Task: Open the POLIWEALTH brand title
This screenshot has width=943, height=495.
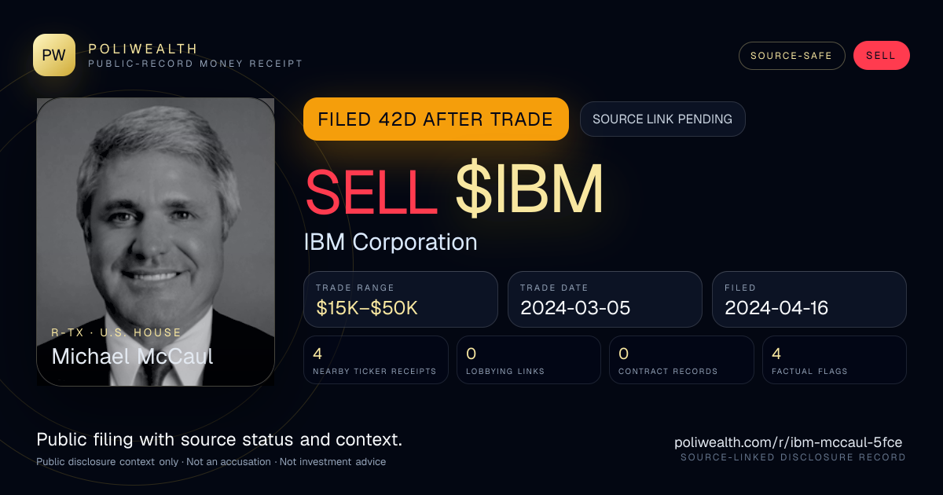Action: tap(144, 49)
